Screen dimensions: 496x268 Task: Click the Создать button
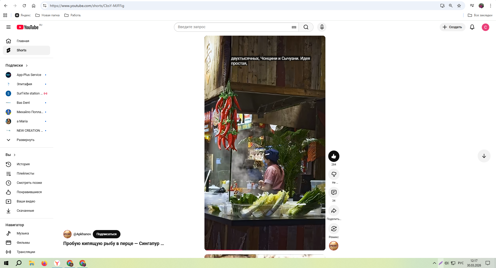pyautogui.click(x=452, y=27)
